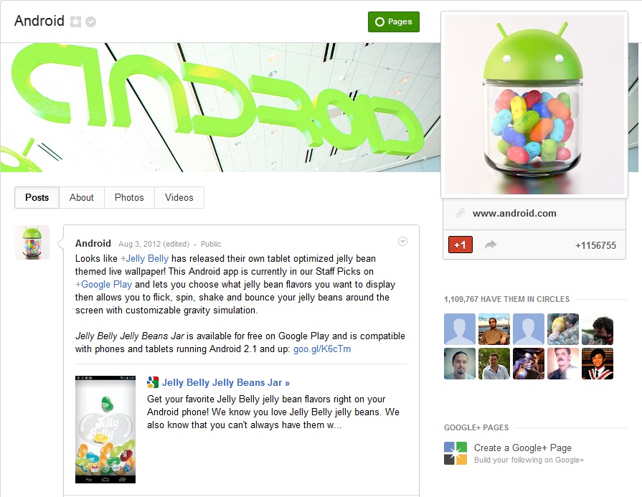The image size is (642, 497).
Task: Switch to the About tab
Action: point(82,198)
